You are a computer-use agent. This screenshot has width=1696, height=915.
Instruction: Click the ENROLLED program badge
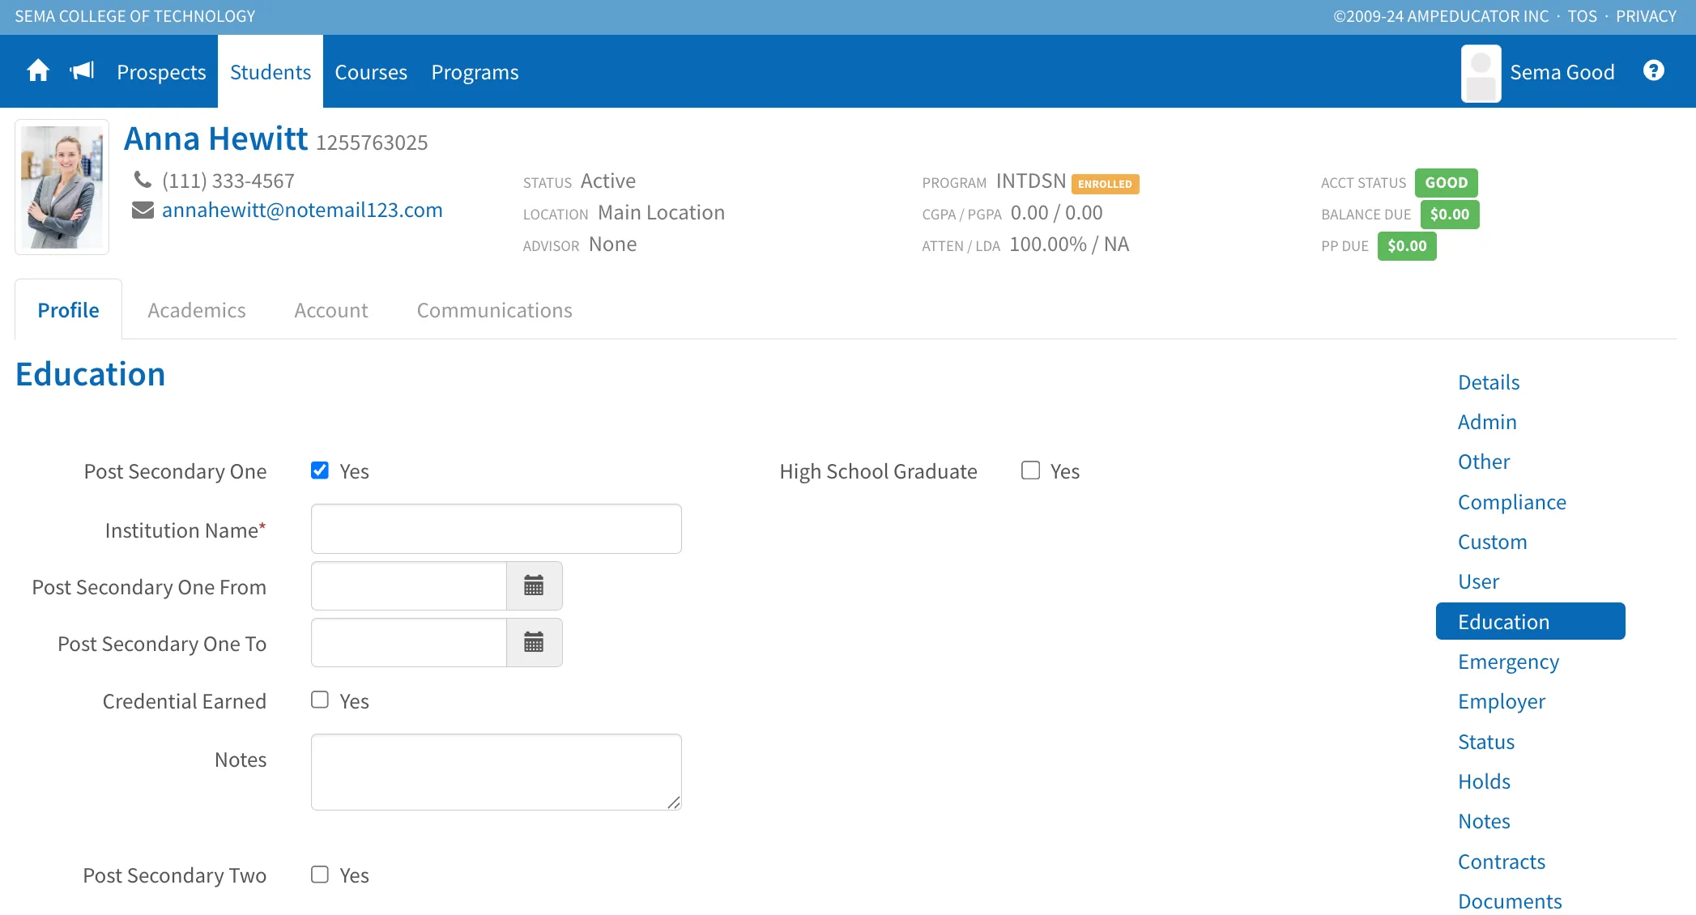(x=1105, y=184)
